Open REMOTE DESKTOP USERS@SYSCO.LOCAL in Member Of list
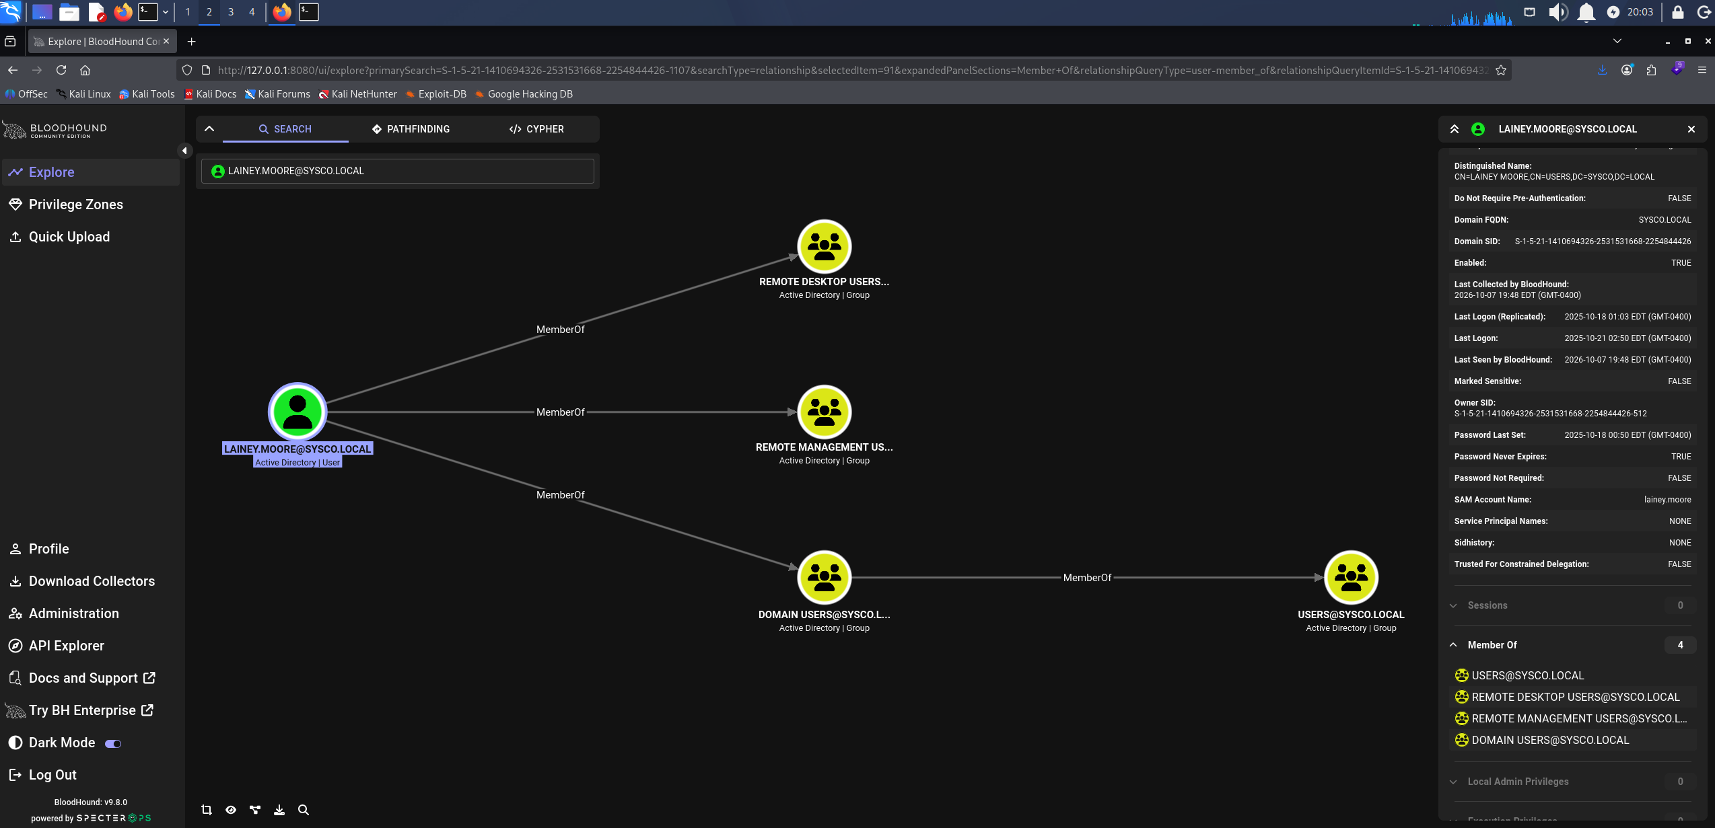 (1574, 697)
